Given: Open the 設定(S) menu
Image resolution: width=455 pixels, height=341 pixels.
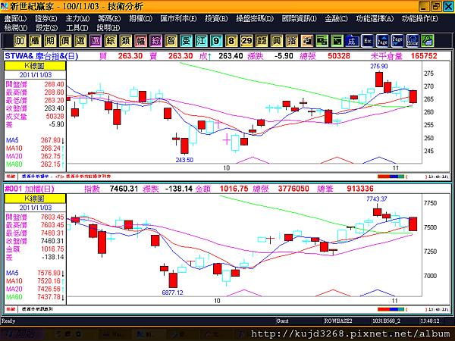Looking at the screenshot, I should coord(47,28).
